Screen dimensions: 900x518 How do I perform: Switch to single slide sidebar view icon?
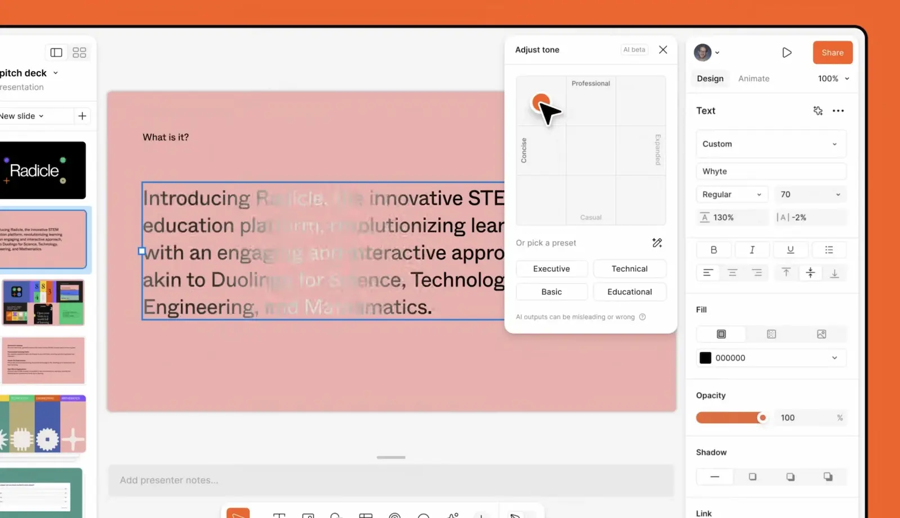click(x=56, y=52)
